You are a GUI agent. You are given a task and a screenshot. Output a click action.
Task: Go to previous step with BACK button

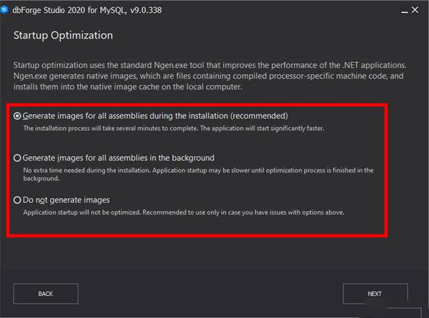pyautogui.click(x=46, y=294)
